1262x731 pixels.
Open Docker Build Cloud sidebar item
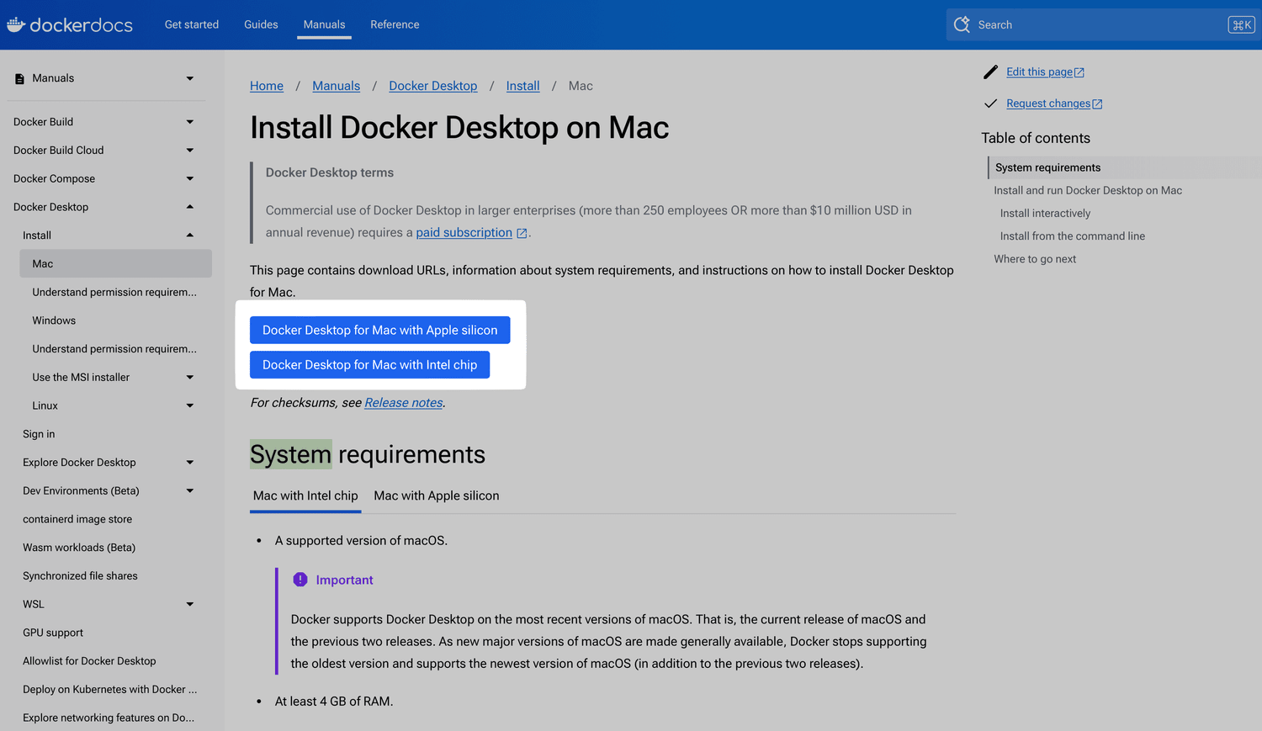point(59,151)
